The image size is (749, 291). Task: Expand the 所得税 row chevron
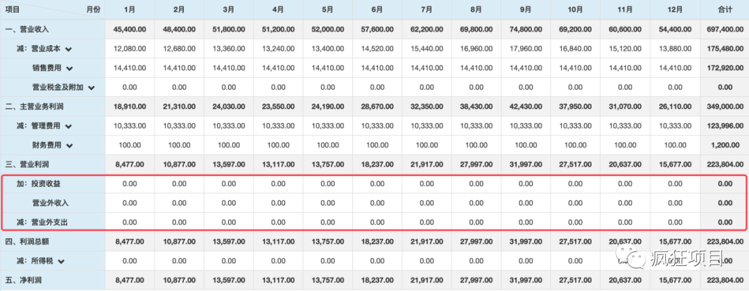pos(61,262)
